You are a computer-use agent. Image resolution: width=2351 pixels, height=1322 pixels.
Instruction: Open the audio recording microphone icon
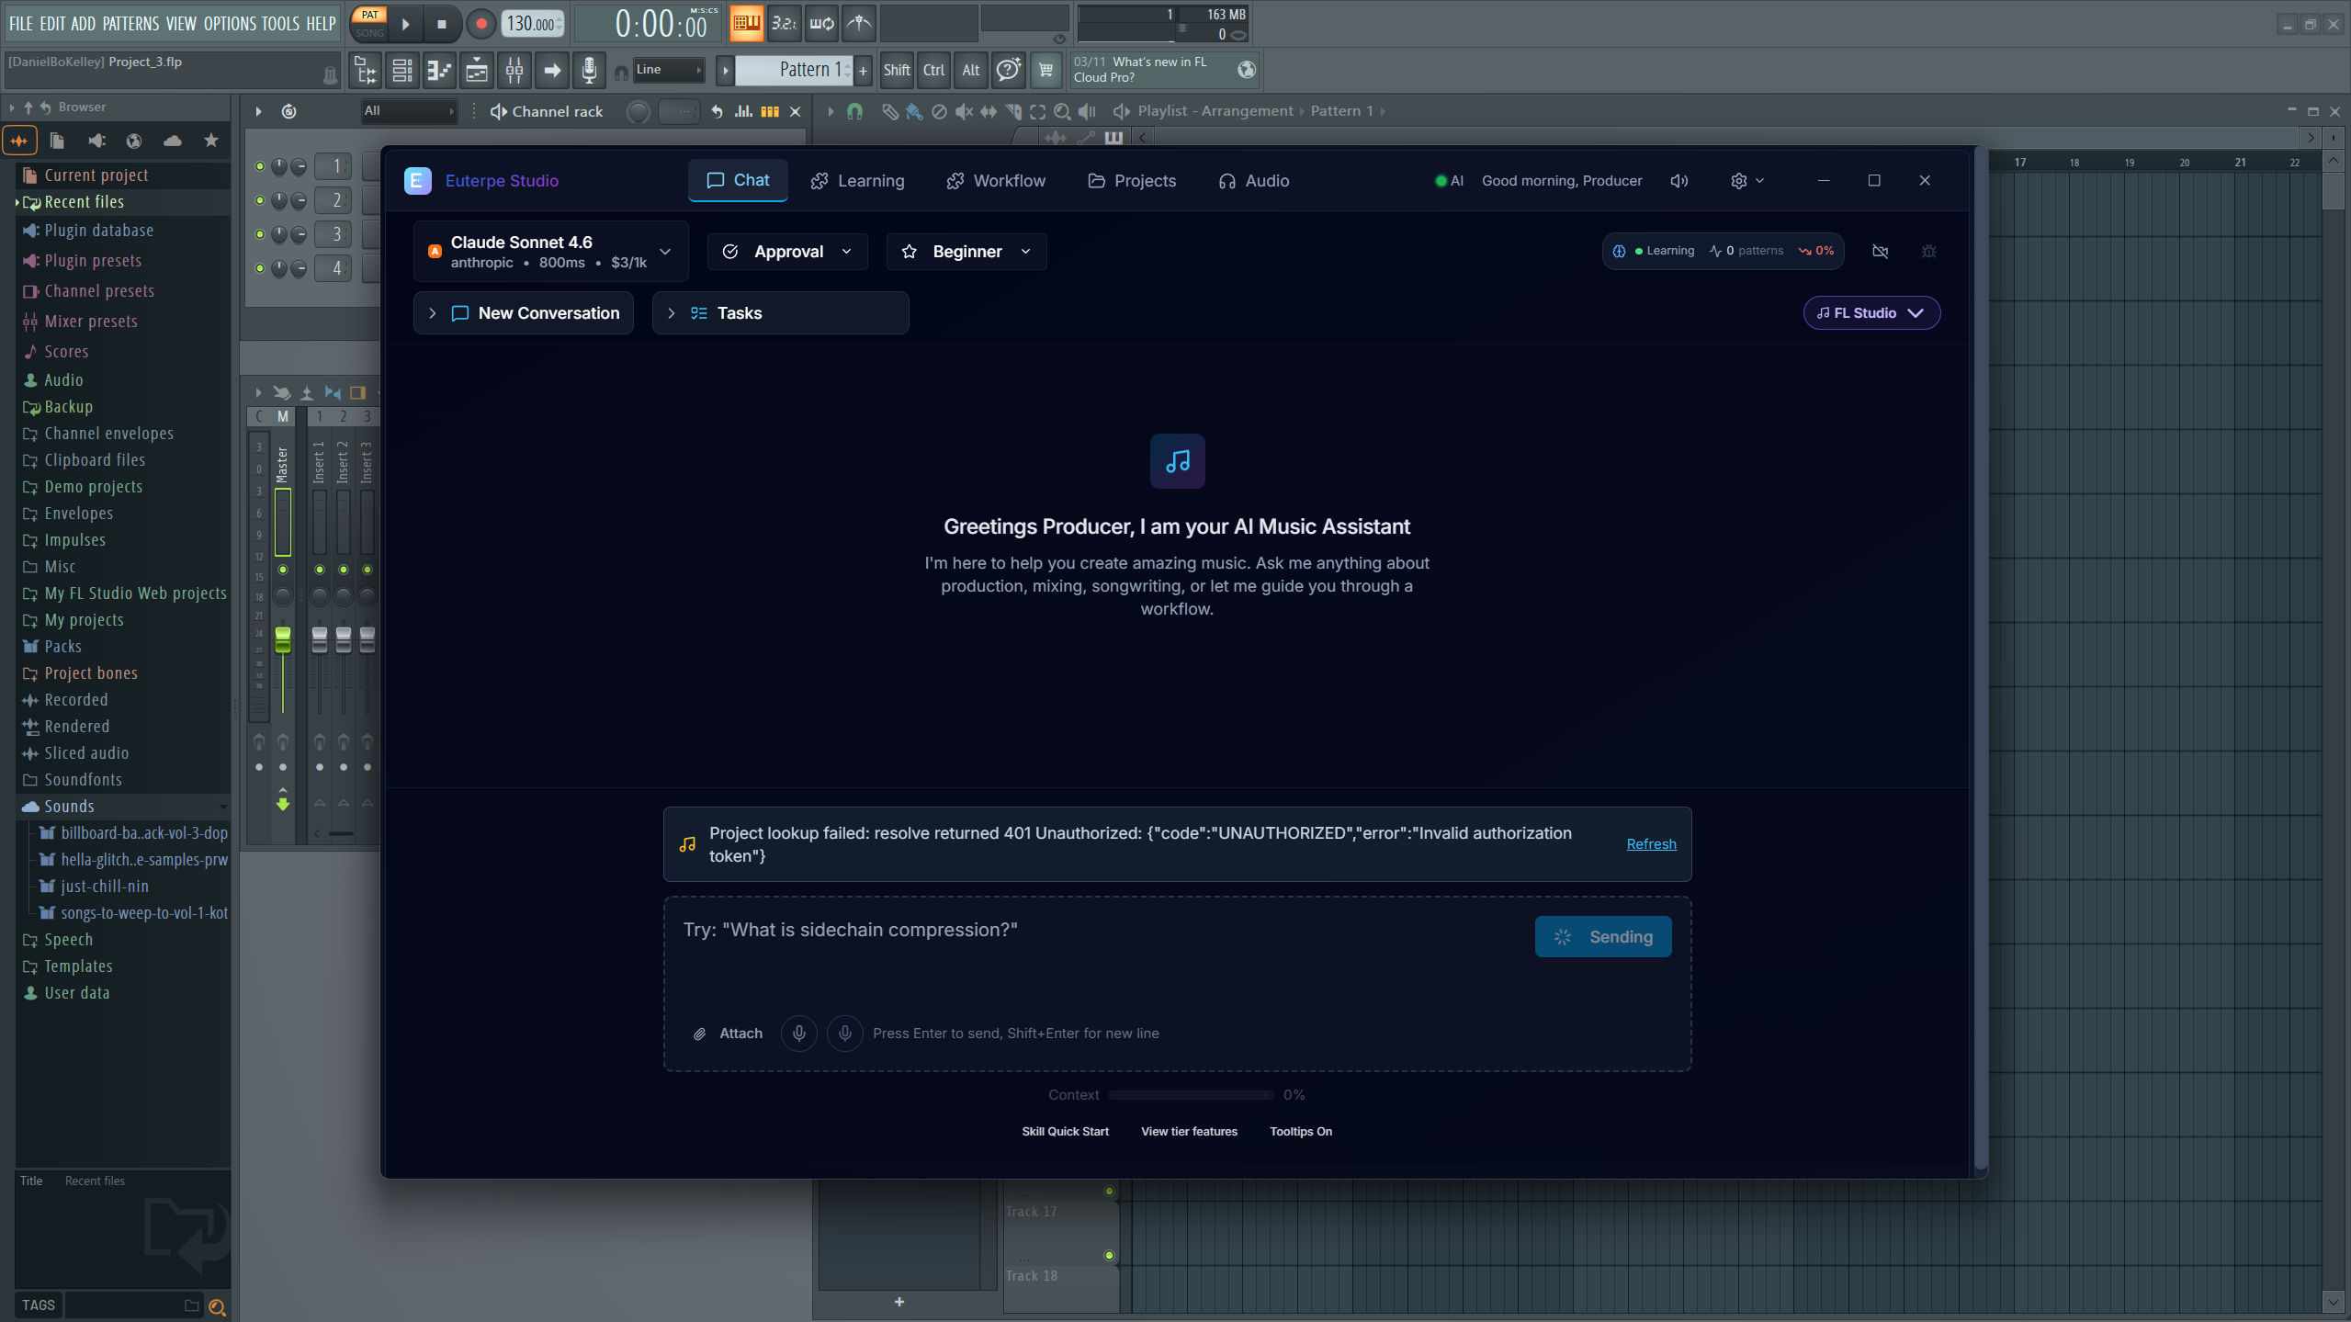click(x=589, y=70)
